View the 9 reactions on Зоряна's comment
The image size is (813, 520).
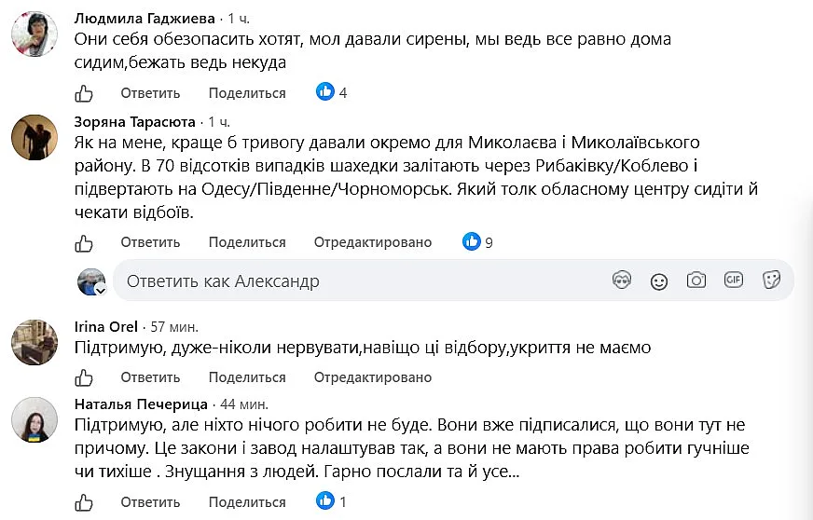coord(478,241)
